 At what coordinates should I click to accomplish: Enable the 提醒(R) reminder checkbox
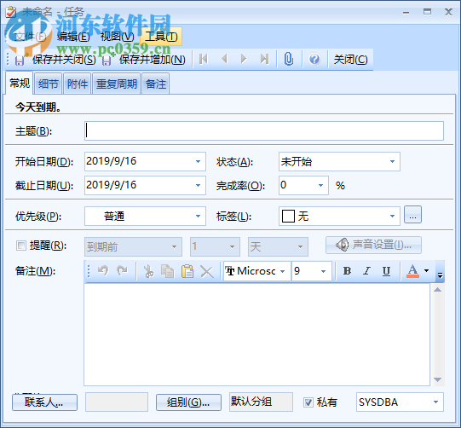pyautogui.click(x=20, y=246)
